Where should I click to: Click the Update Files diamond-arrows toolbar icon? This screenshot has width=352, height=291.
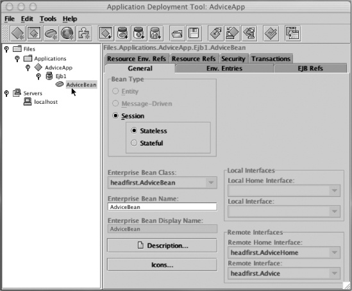pos(215,33)
